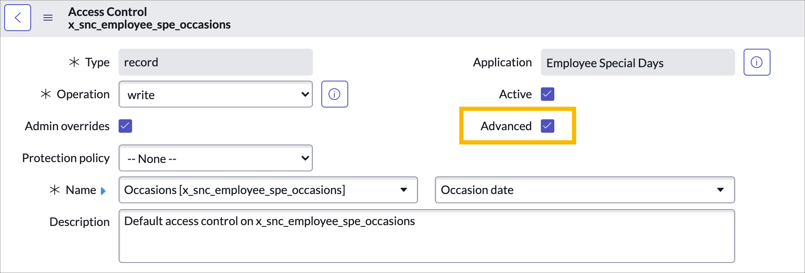Screen dimensions: 805x273
Task: Open the Protection policy dropdown
Action: pyautogui.click(x=216, y=158)
